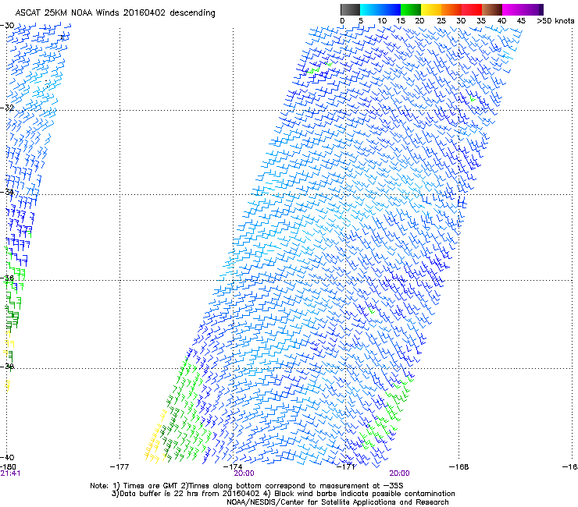
Task: Click the -171 longitude label
Action: (x=346, y=466)
